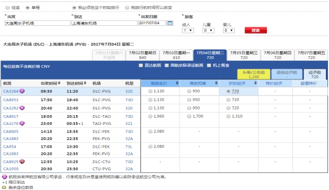Open flight CA3292 details link
The width and height of the screenshot is (329, 190).
click(x=11, y=108)
